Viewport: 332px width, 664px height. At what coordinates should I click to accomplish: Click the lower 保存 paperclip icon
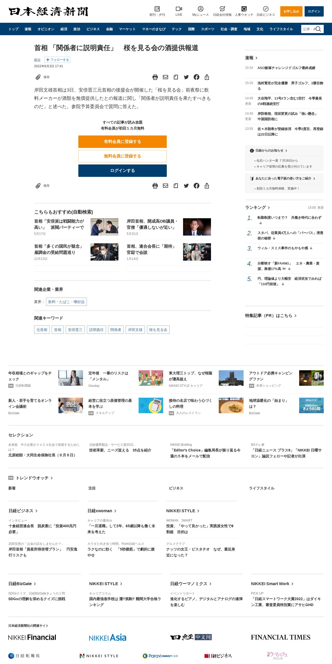38,186
